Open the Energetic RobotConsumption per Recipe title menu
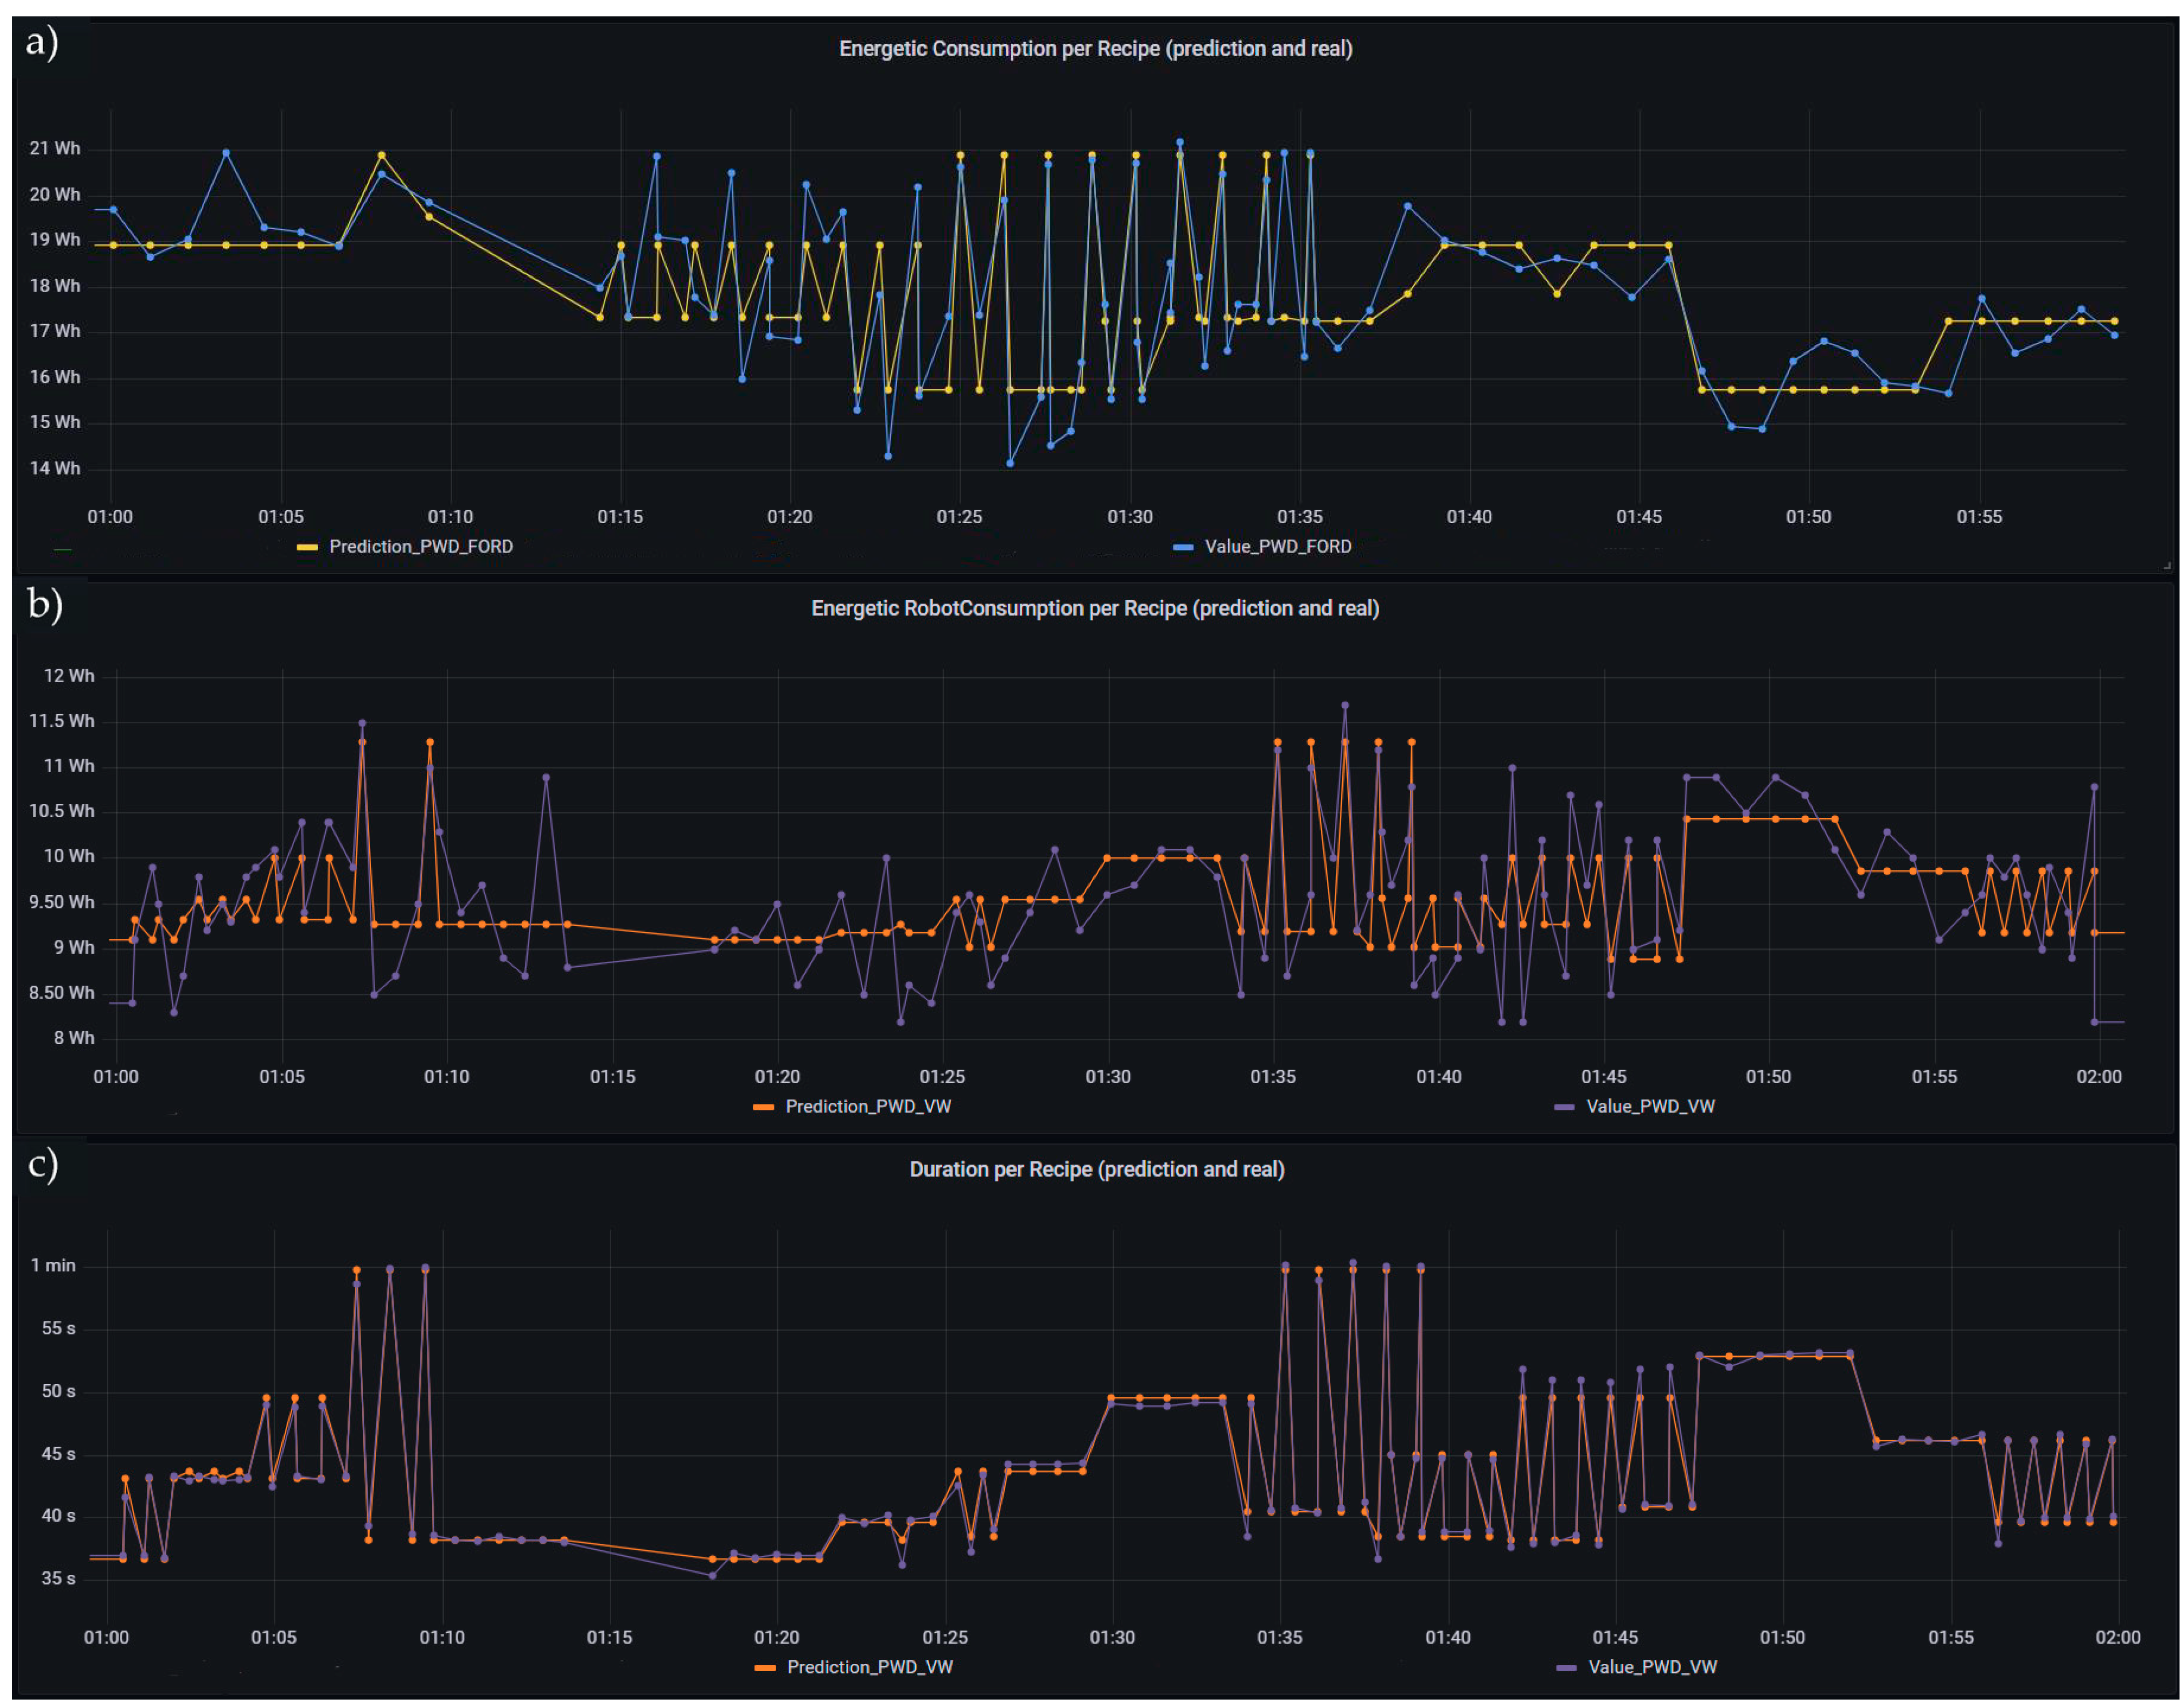 1095,608
